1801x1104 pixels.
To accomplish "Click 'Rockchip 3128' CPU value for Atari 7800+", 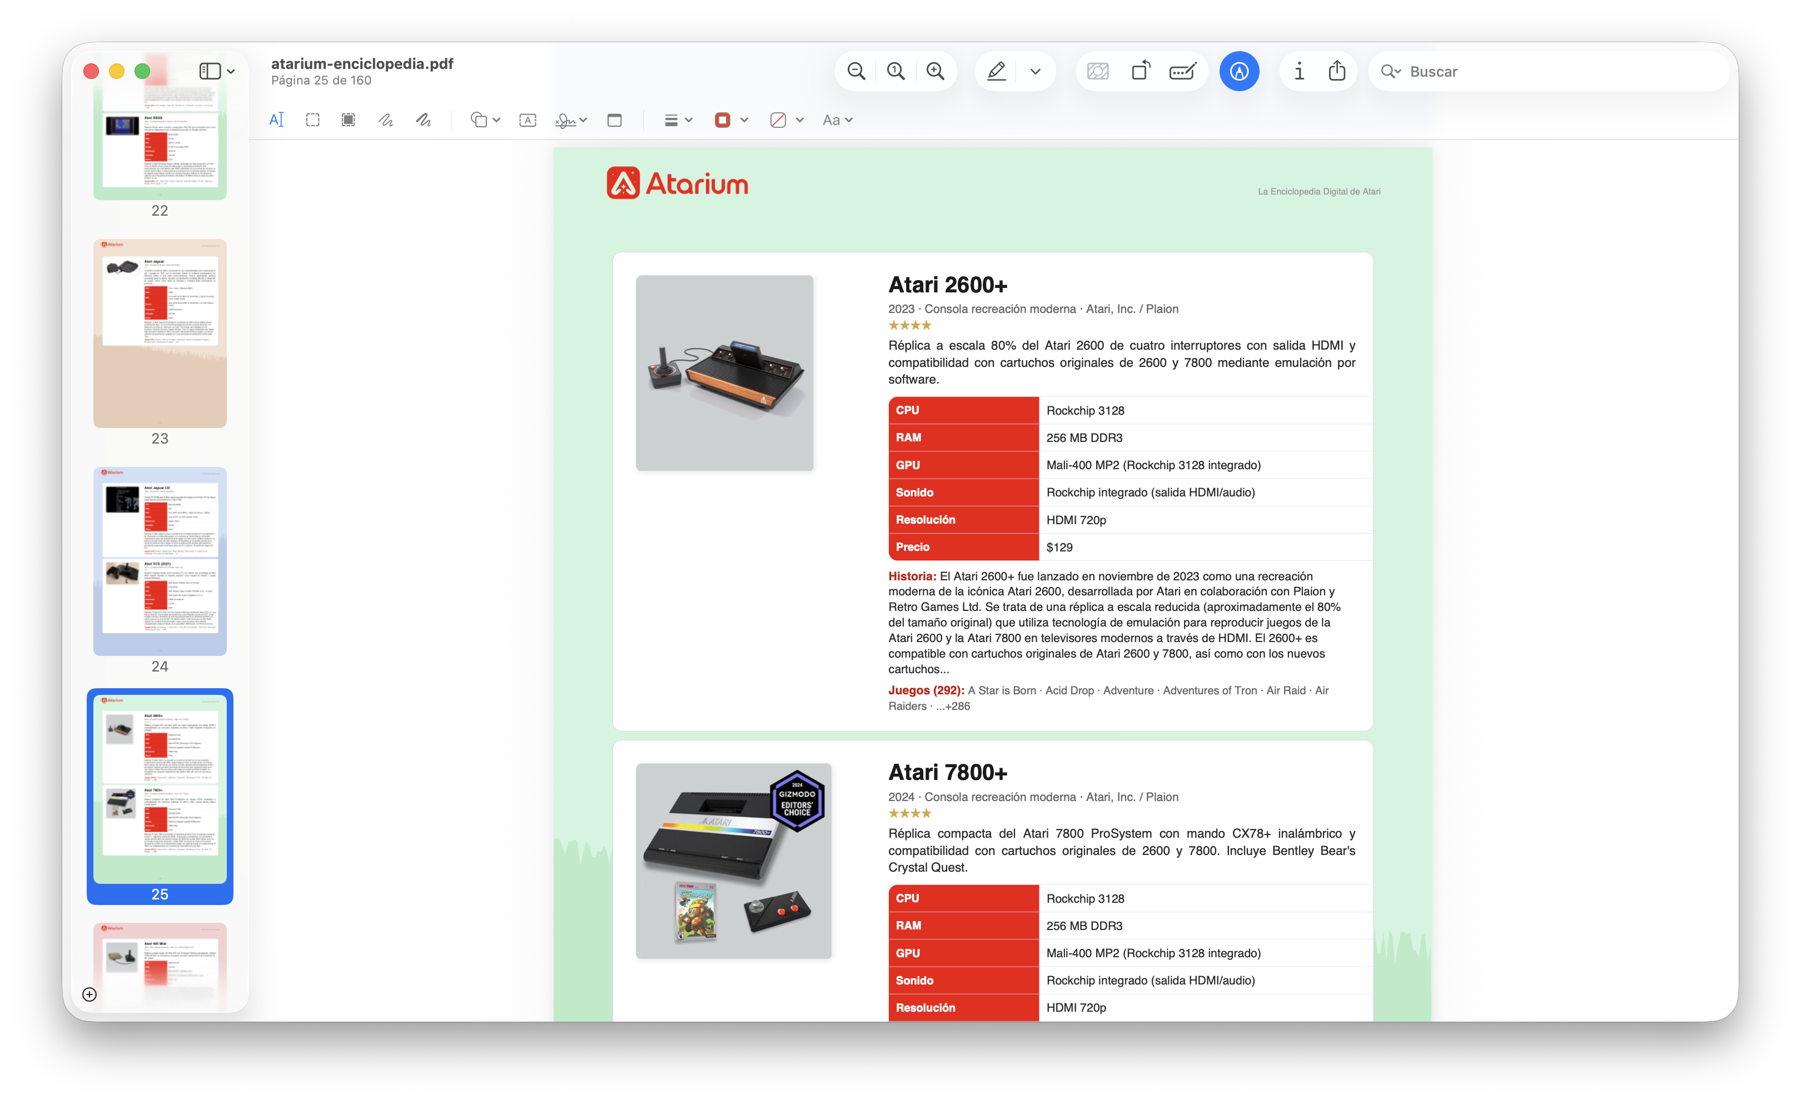I will point(1084,898).
